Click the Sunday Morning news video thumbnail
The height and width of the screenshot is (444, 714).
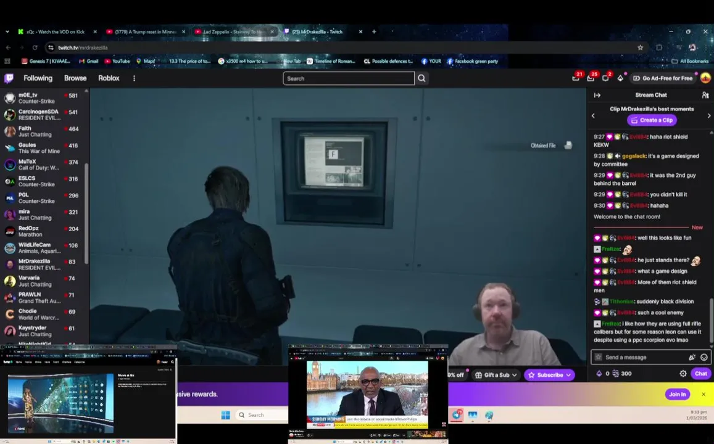[x=367, y=394]
